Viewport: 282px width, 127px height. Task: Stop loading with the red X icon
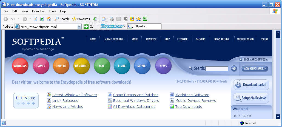pyautogui.click(x=36, y=19)
